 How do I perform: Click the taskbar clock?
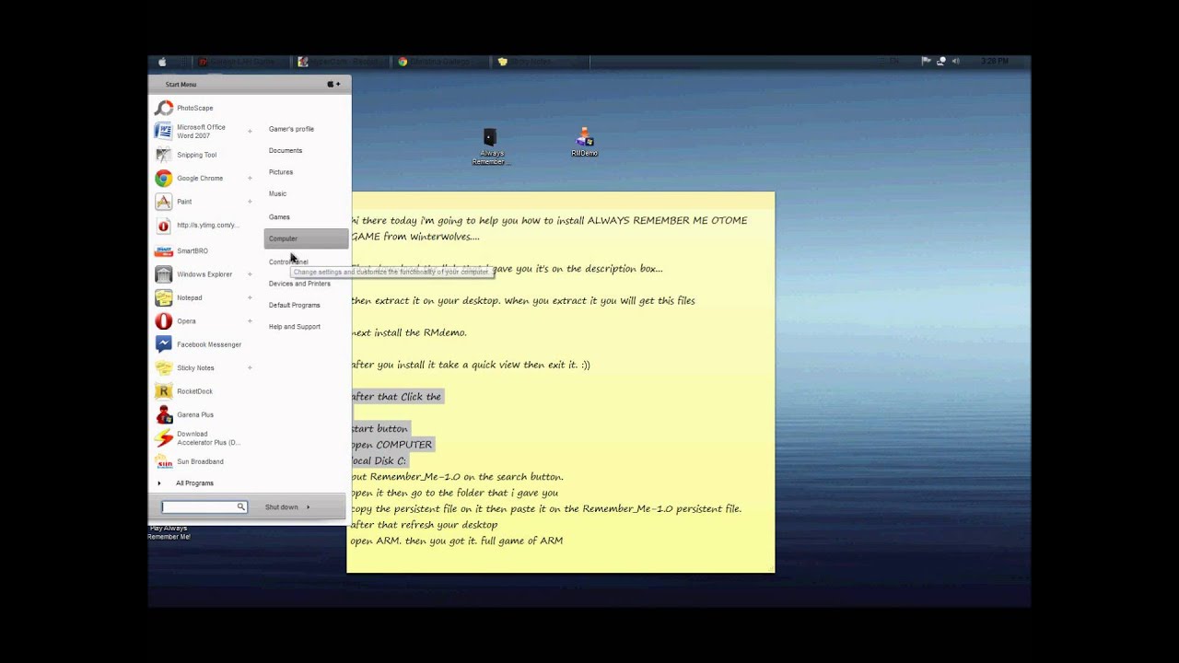(x=995, y=62)
